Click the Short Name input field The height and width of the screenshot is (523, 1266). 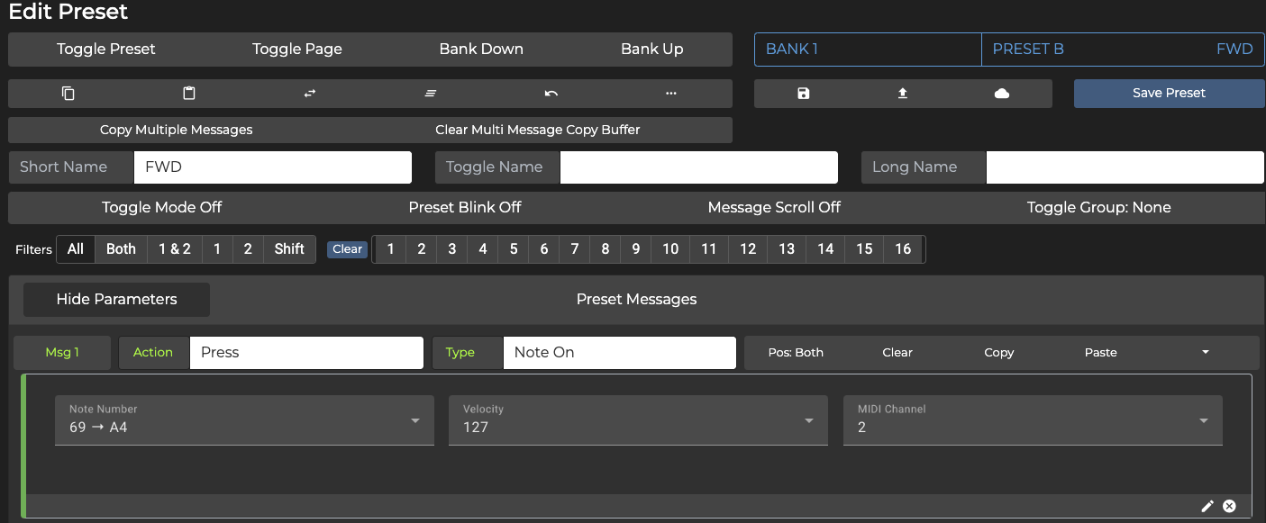(x=272, y=167)
